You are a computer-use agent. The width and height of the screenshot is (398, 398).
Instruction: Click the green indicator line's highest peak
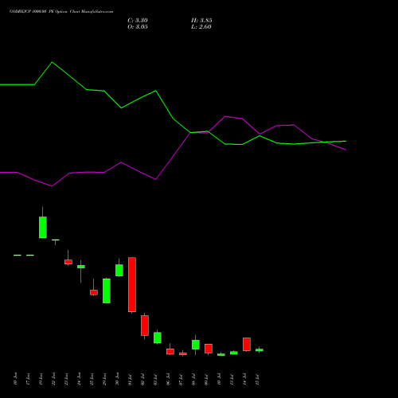[53, 62]
